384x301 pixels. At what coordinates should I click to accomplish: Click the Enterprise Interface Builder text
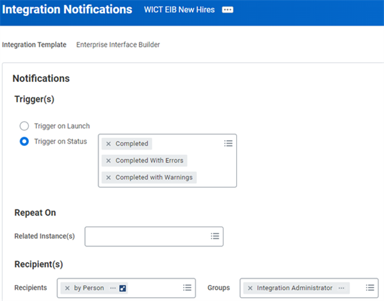pyautogui.click(x=118, y=45)
